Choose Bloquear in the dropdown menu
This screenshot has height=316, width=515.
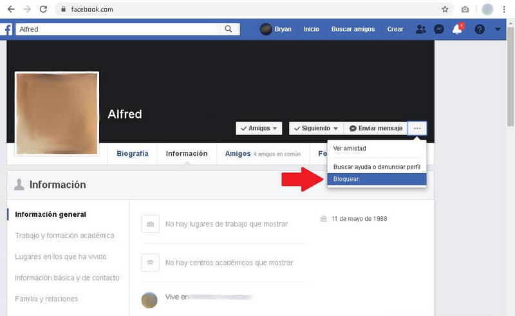[377, 179]
